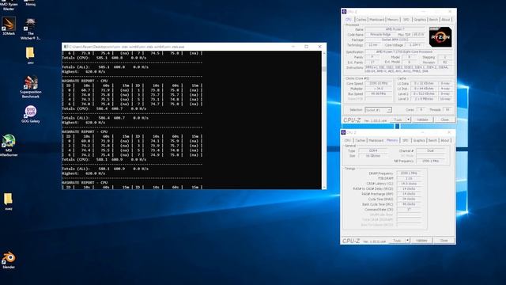The image size is (506, 285).
Task: Click Validate in the Ryzen CPU-Z window
Action: pyautogui.click(x=422, y=120)
